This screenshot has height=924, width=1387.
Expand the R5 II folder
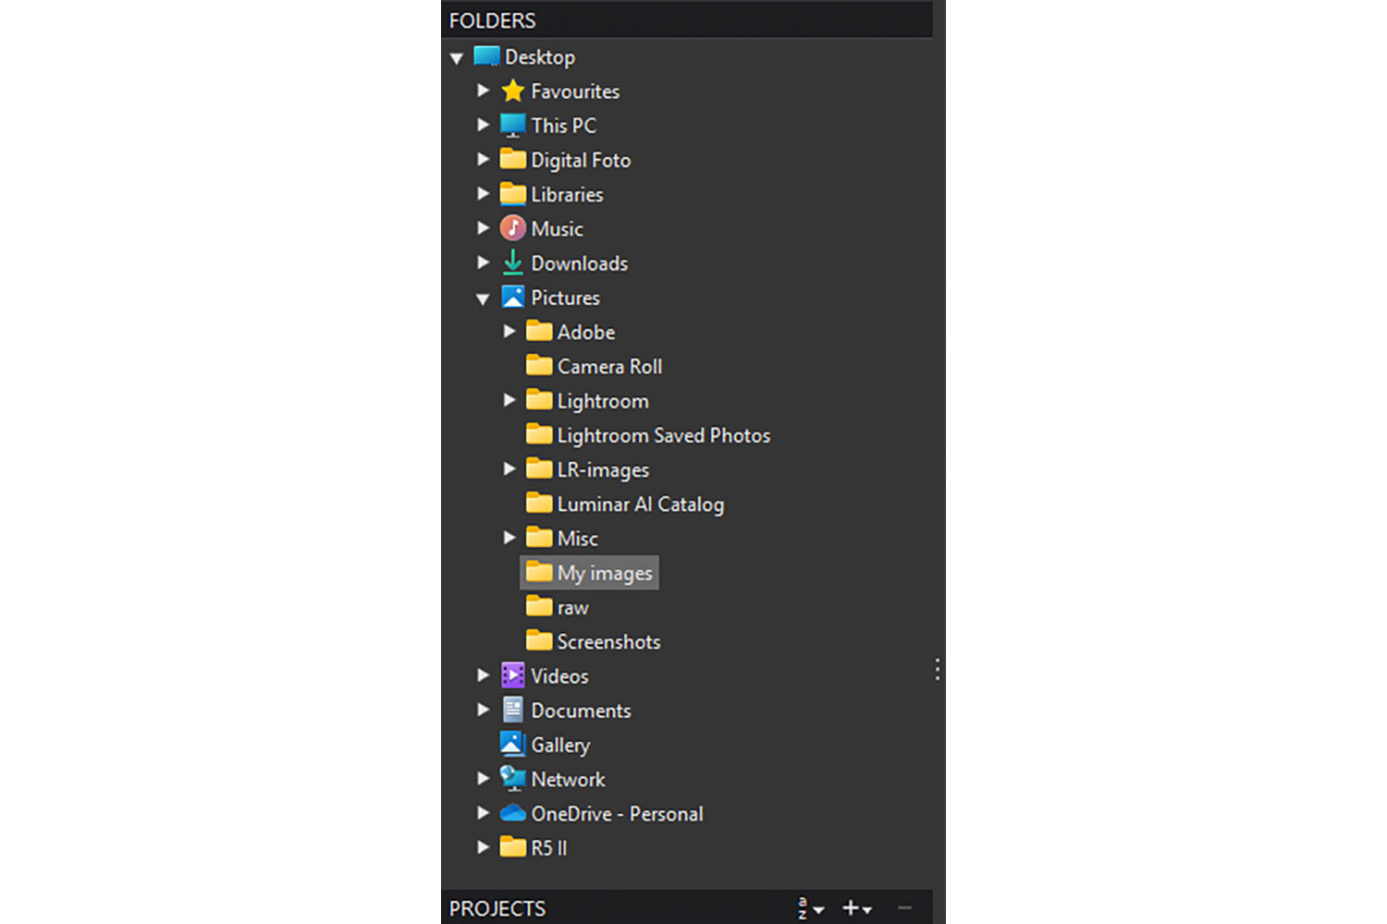click(x=483, y=846)
